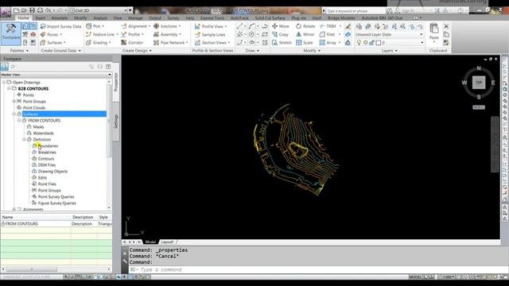Select the DEM Files tree item
Viewport: 509px width, 286px height.
47,164
